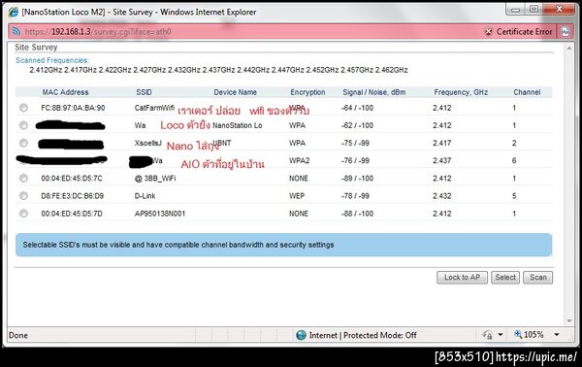Click Internet | Protected Mode: Off status
582x367 pixels.
363,335
